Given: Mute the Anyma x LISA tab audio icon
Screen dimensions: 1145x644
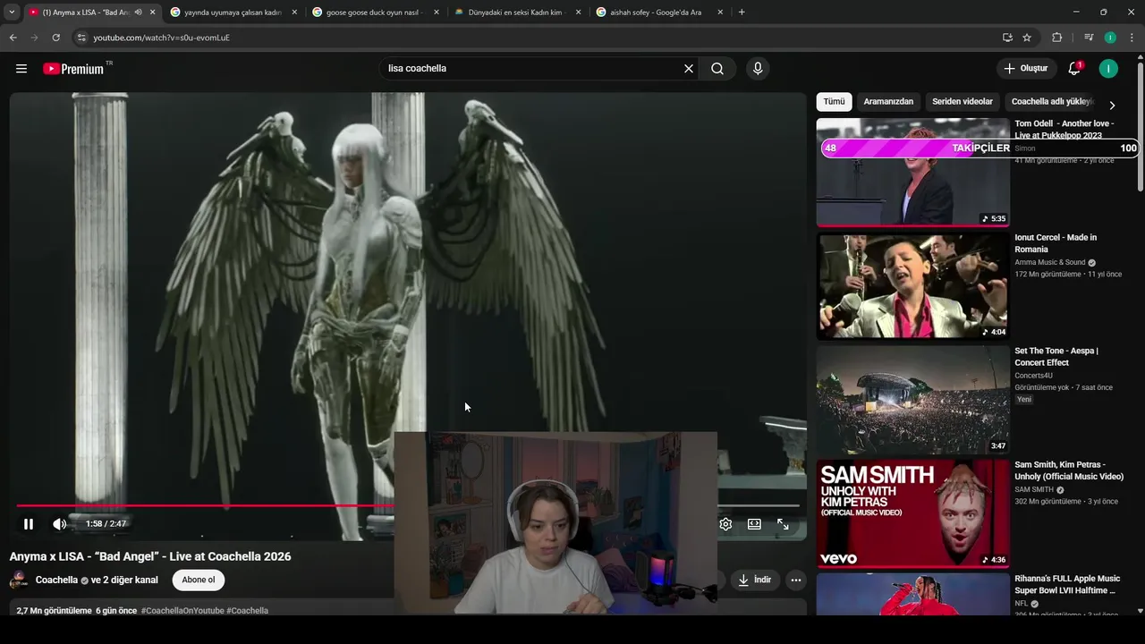Looking at the screenshot, I should [139, 13].
